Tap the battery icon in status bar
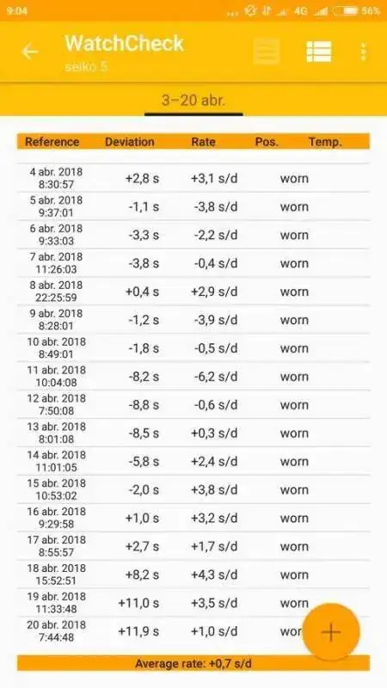 346,11
